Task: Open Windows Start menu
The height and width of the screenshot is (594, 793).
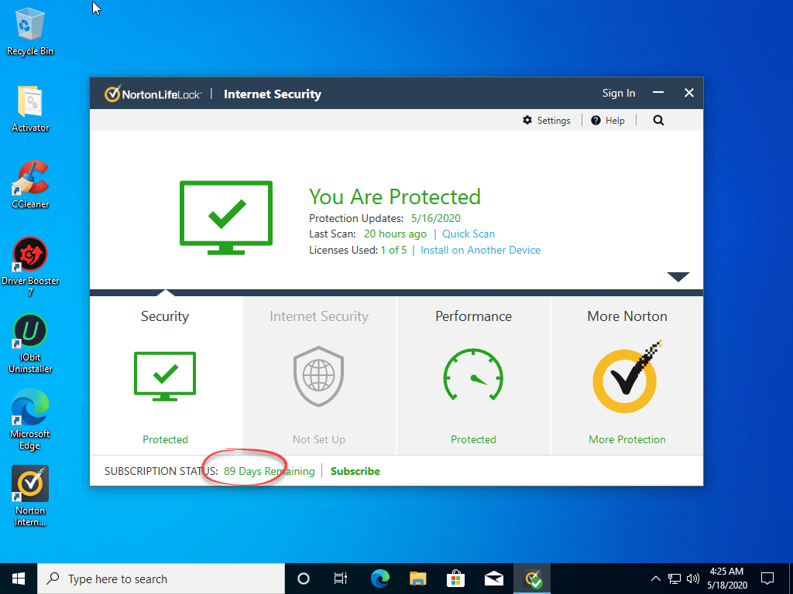Action: (x=19, y=579)
